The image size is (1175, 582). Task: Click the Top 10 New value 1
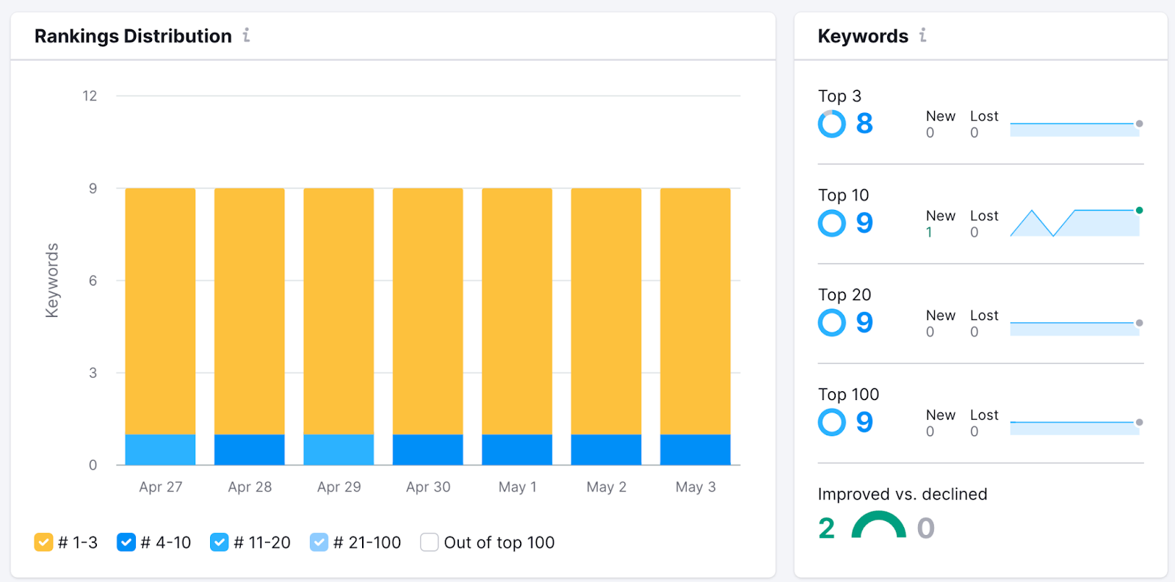point(929,233)
